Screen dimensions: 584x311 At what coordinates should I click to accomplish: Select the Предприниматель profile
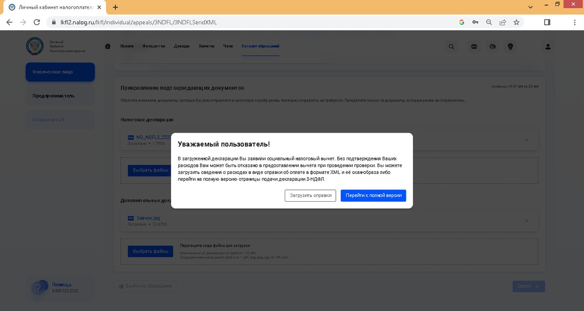pyautogui.click(x=60, y=96)
